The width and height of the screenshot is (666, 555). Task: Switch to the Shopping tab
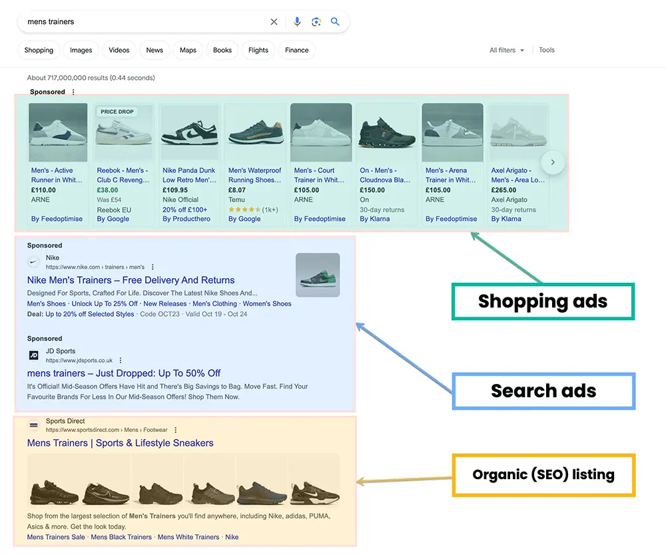click(39, 51)
